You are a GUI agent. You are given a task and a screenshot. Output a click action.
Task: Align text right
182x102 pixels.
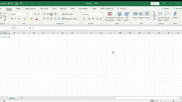[51, 19]
